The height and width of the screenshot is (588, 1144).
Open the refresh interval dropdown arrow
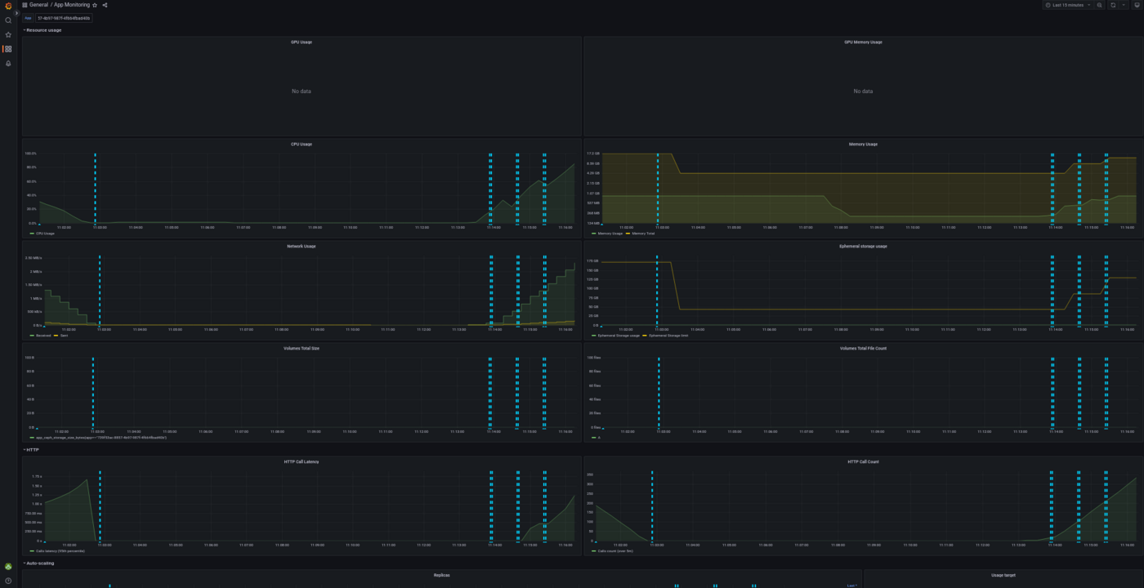[x=1124, y=5]
